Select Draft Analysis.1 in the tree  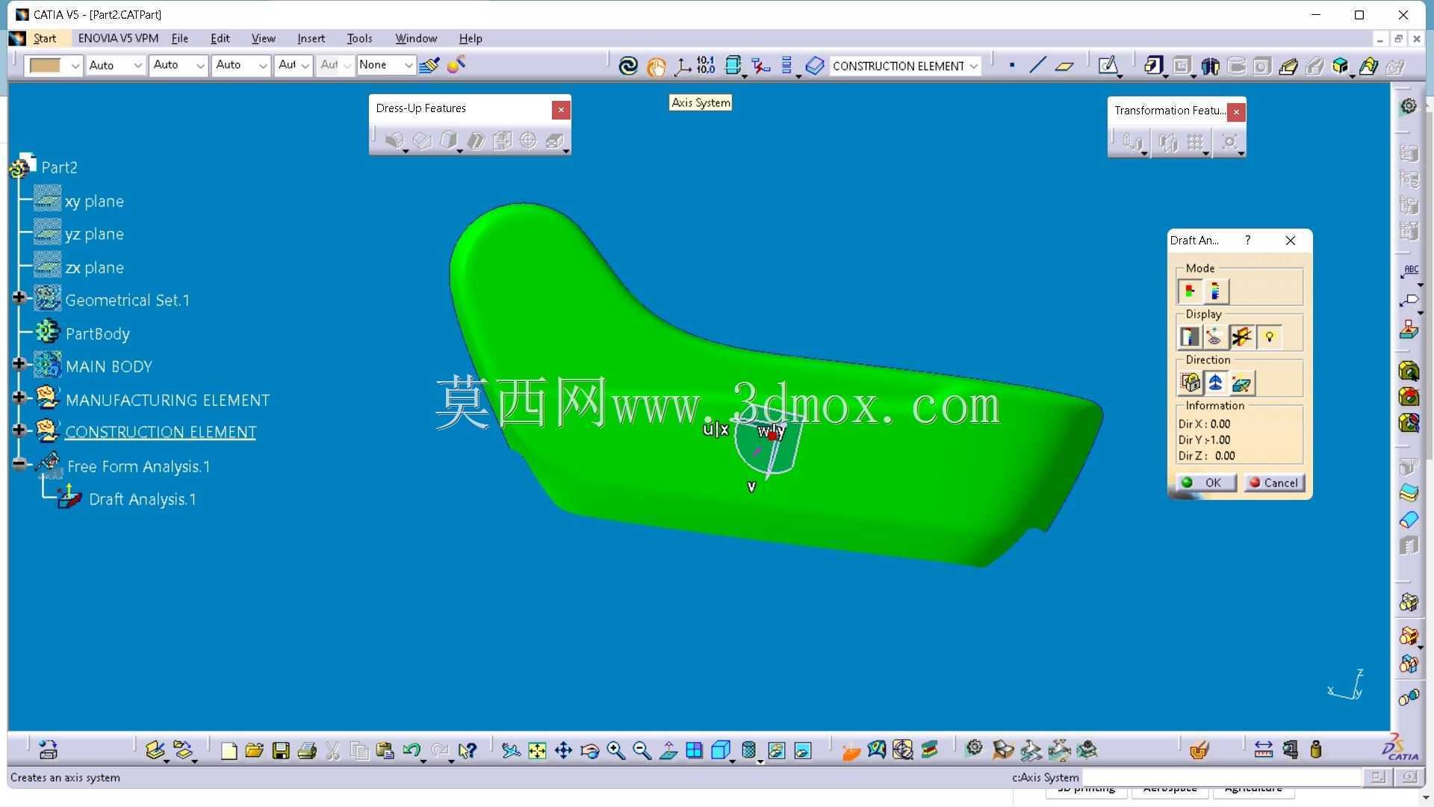point(142,499)
